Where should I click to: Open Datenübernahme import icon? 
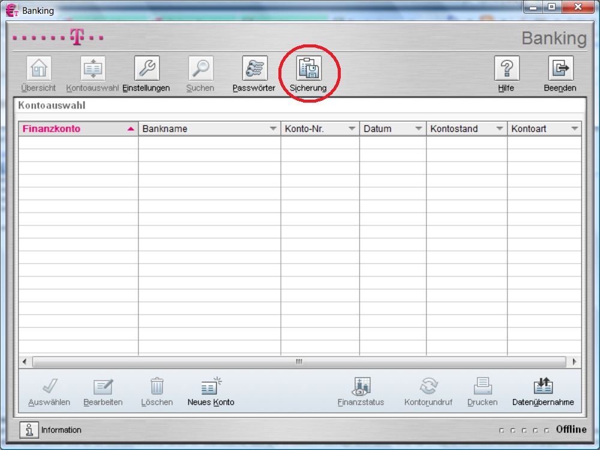(544, 386)
